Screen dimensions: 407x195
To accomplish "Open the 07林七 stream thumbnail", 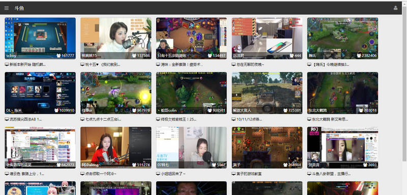I will coord(191,148).
